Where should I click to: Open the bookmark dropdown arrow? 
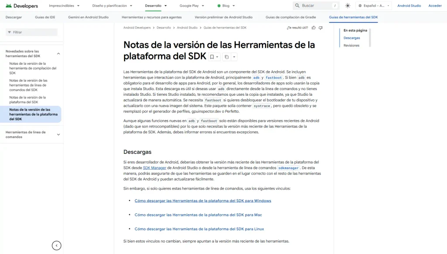pyautogui.click(x=217, y=57)
